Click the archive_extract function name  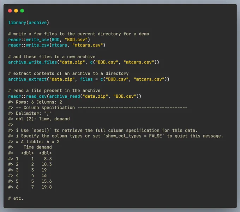pos(28,79)
